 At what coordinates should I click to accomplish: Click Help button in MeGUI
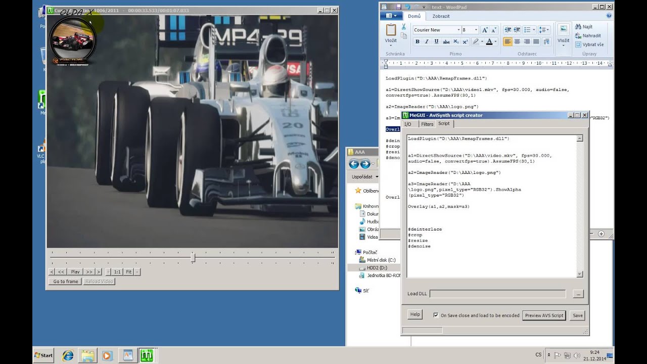pos(415,314)
